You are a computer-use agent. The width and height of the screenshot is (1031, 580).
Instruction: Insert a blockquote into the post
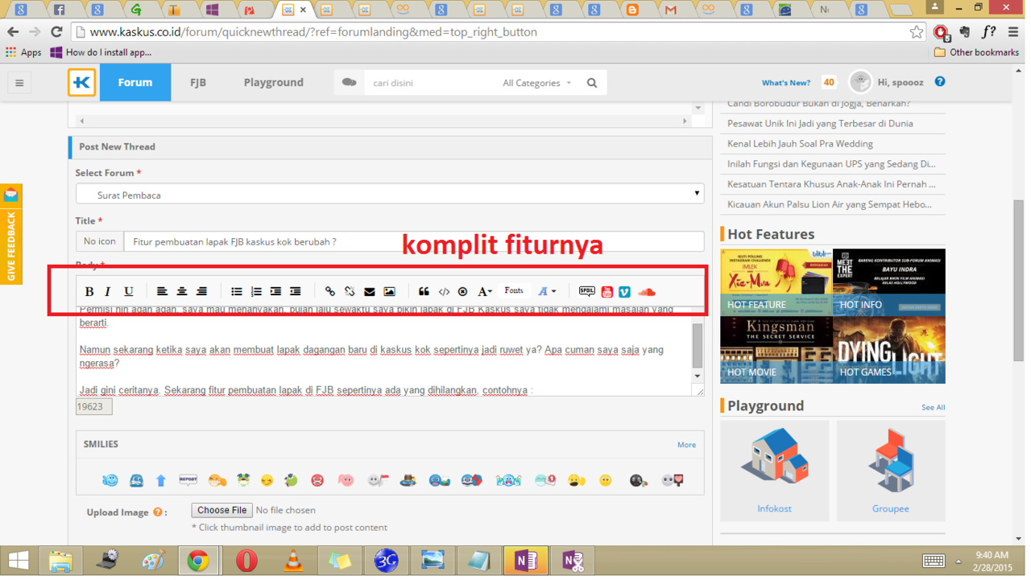[424, 291]
